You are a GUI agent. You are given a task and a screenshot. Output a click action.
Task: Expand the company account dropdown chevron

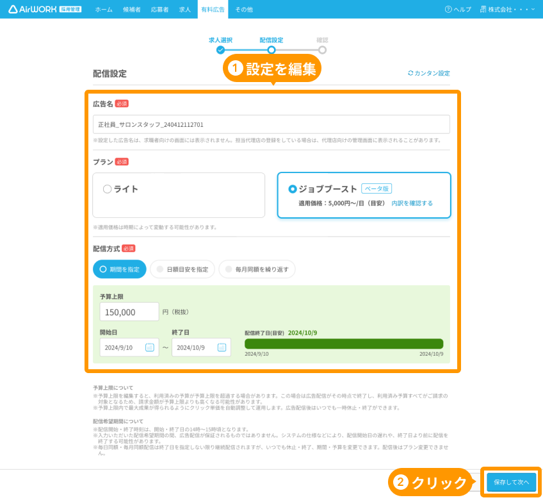point(533,10)
